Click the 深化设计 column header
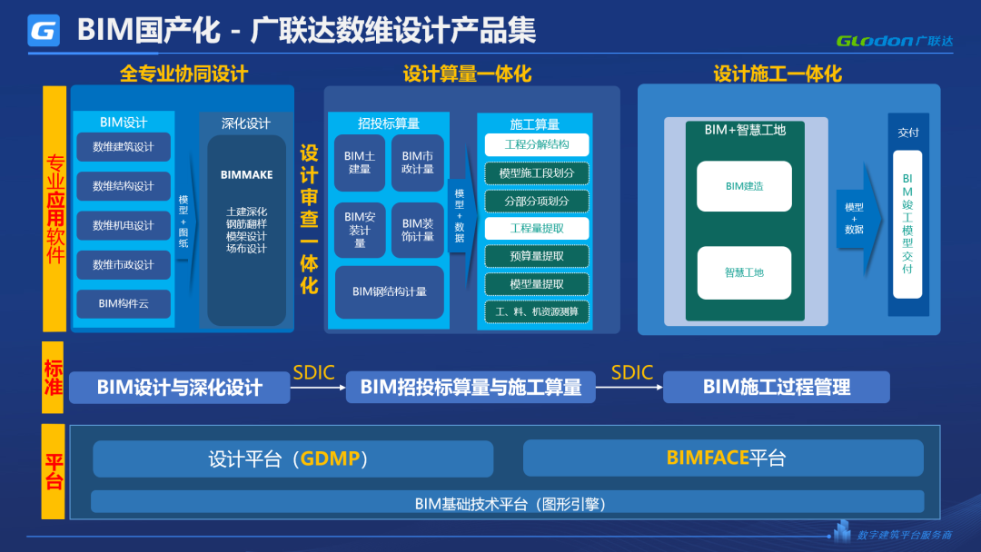Screen dimensions: 981x552 coord(246,123)
